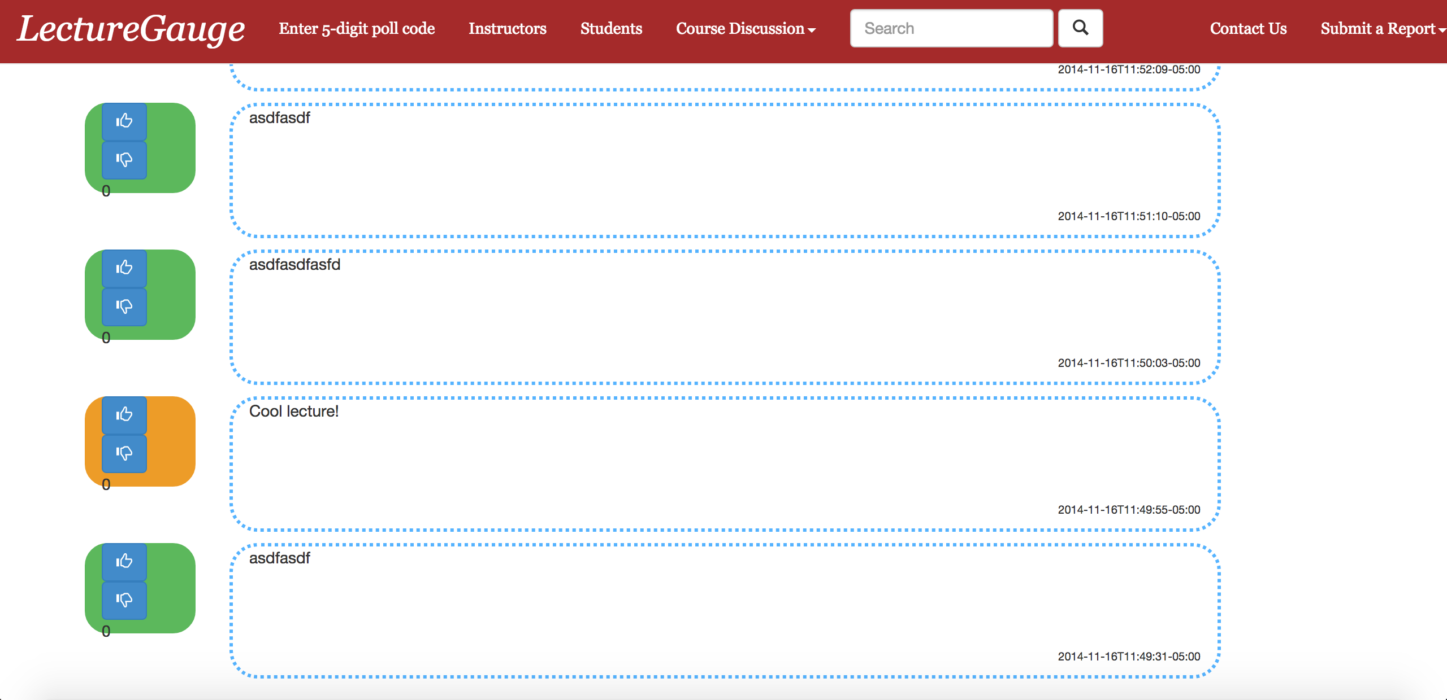Image resolution: width=1447 pixels, height=700 pixels.
Task: Go to the Instructors page
Action: pyautogui.click(x=507, y=29)
